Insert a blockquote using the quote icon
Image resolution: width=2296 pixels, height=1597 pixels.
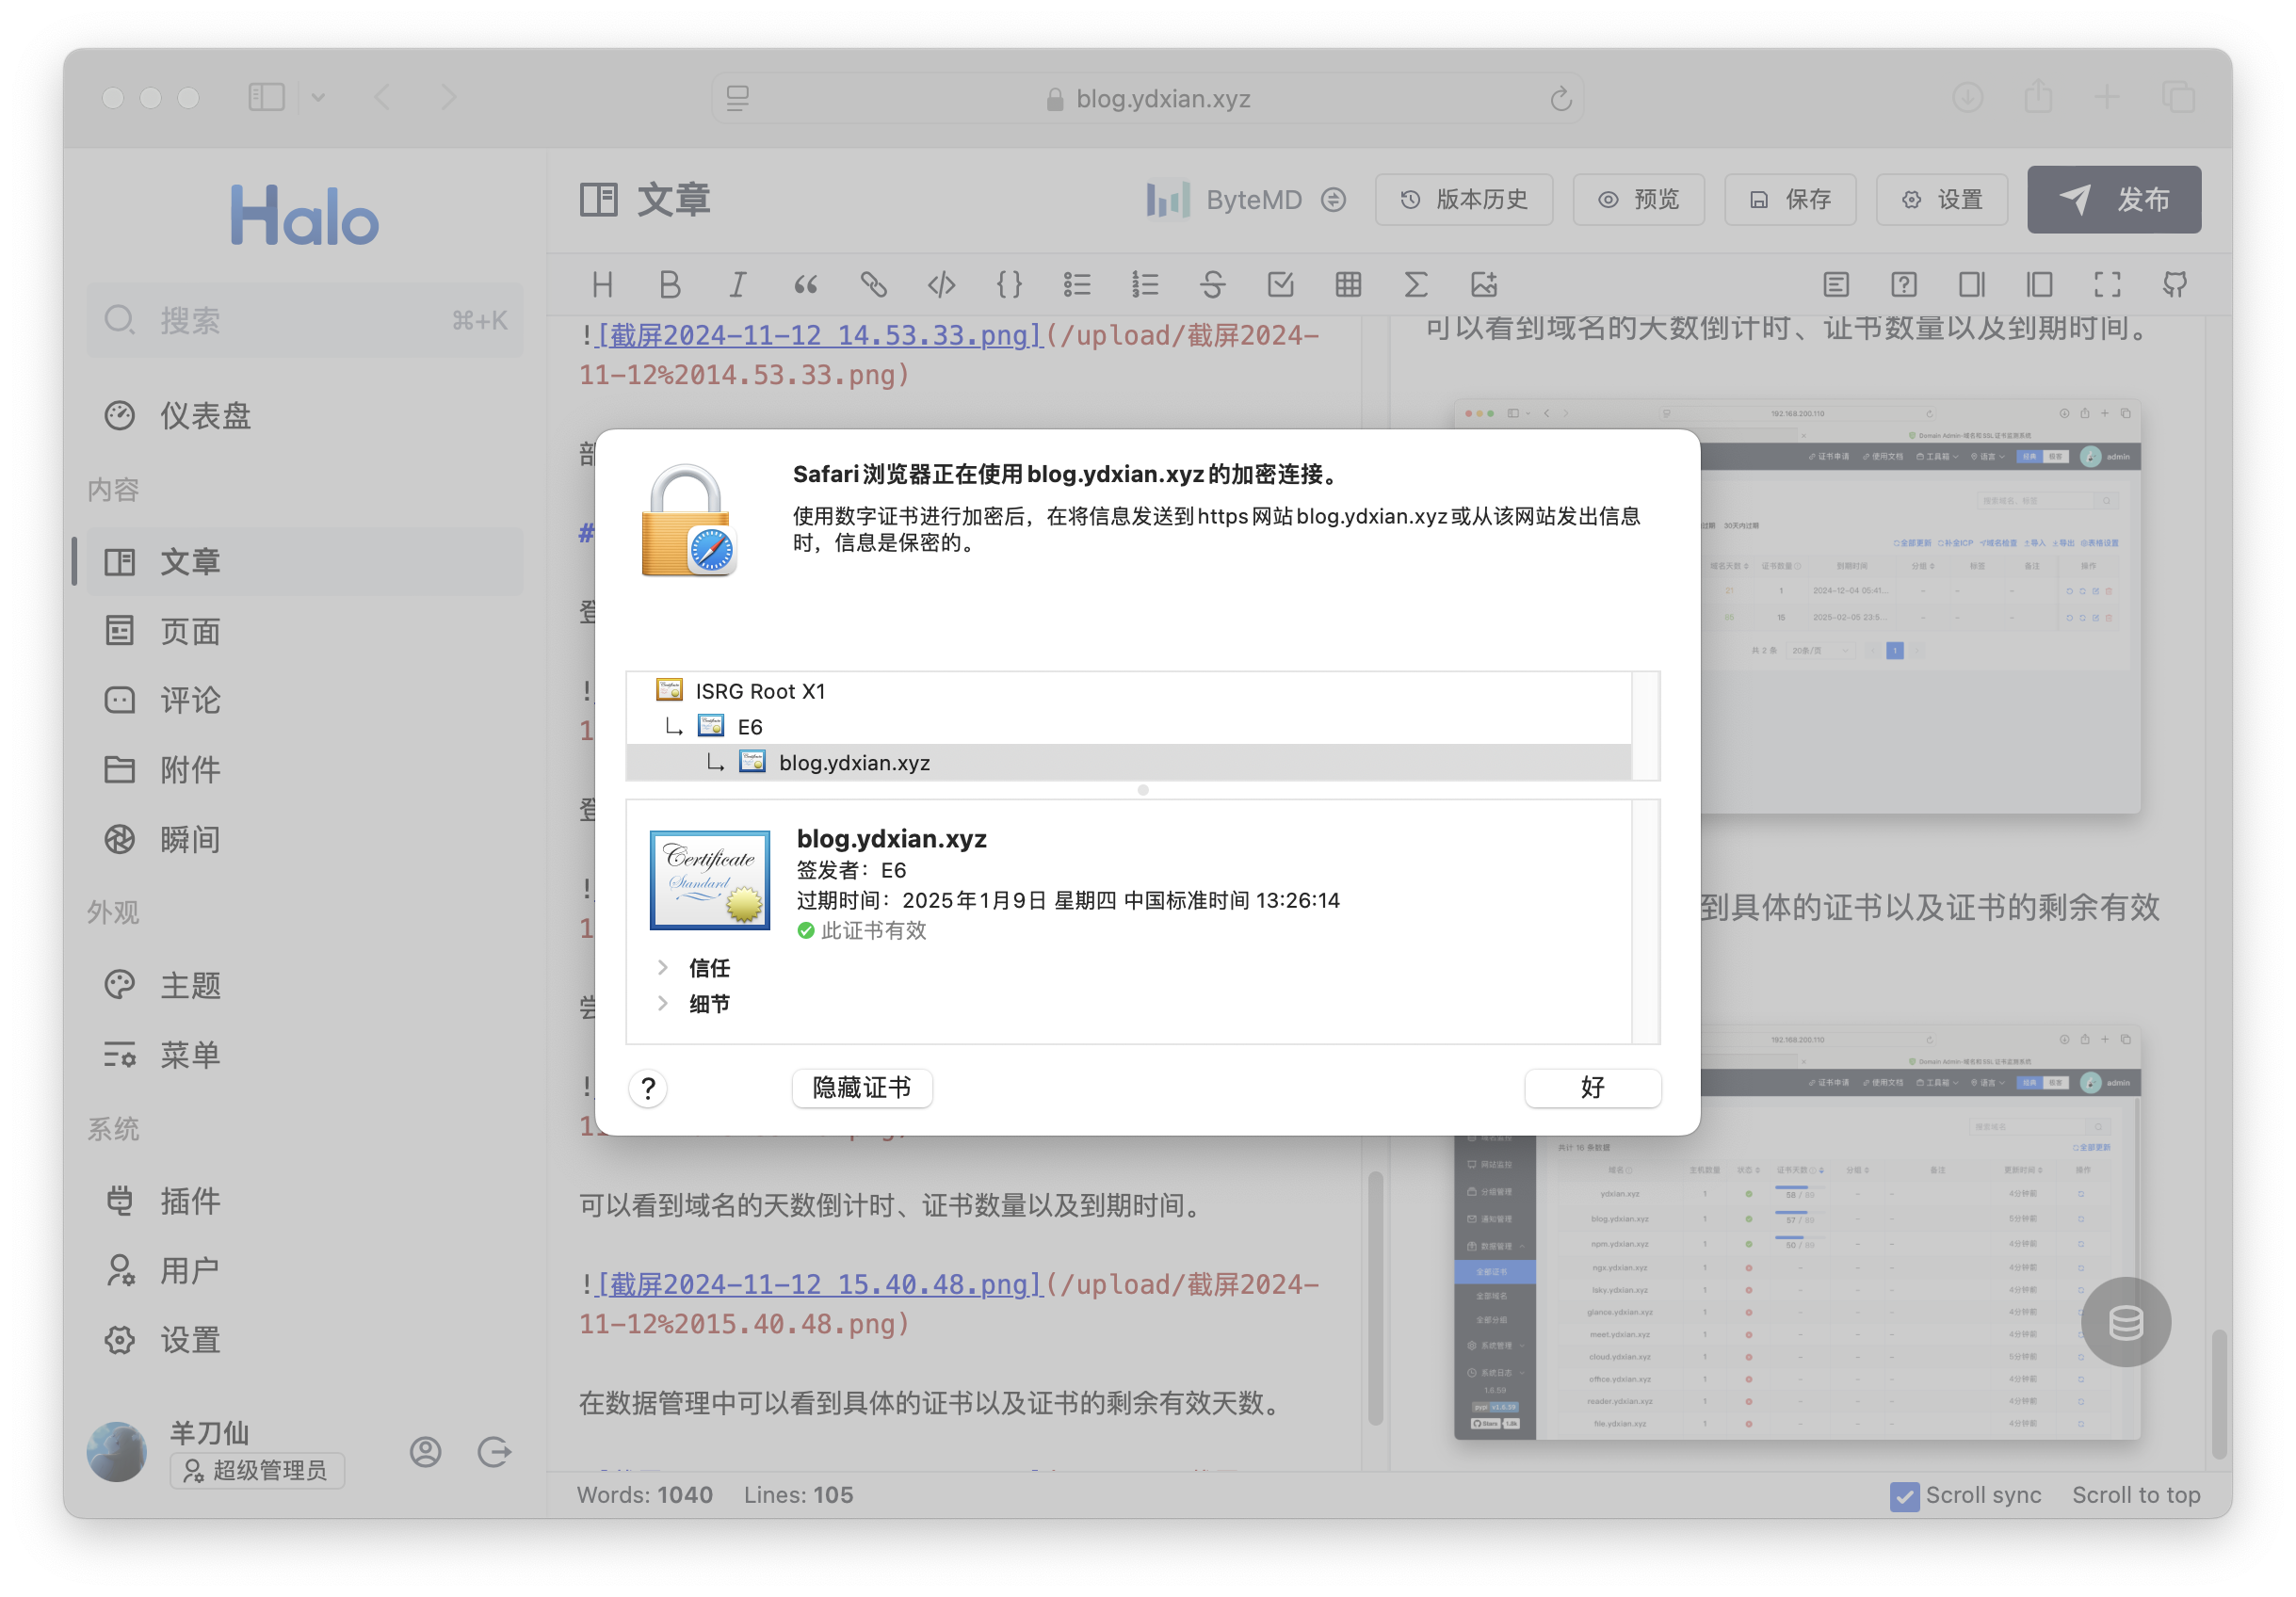point(806,285)
